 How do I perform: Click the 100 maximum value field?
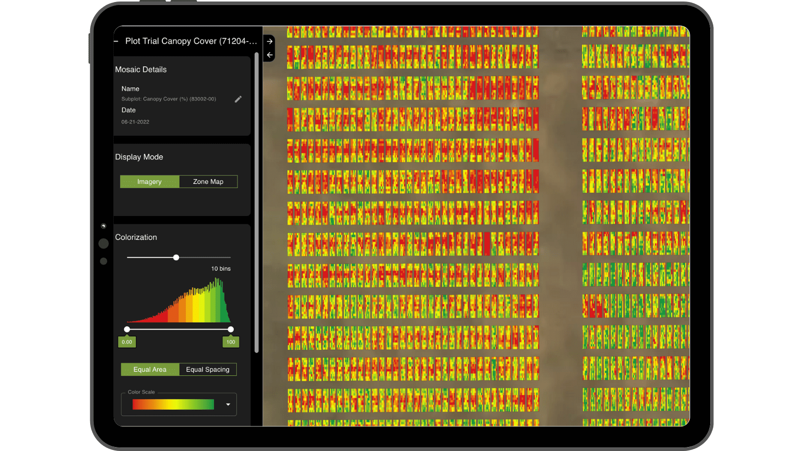coord(231,342)
